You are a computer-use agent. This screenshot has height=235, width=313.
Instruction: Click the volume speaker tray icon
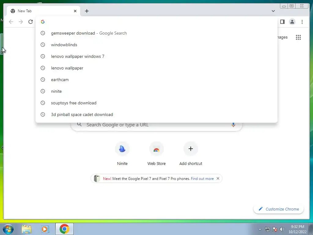coord(282,229)
